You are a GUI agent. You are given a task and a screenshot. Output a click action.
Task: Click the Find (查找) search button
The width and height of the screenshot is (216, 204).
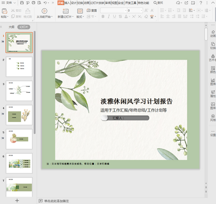tap(158, 3)
